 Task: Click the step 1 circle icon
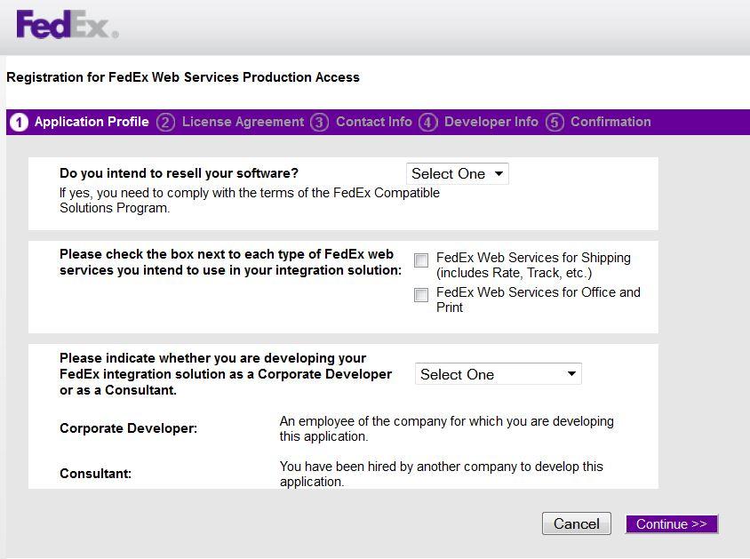pyautogui.click(x=20, y=123)
